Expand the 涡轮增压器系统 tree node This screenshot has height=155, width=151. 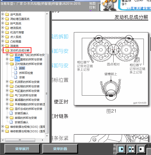pyautogui.click(x=3, y=19)
